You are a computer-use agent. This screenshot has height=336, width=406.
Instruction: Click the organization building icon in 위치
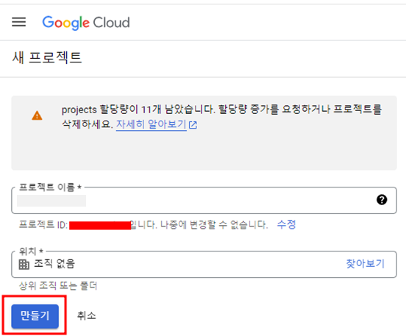(x=24, y=264)
